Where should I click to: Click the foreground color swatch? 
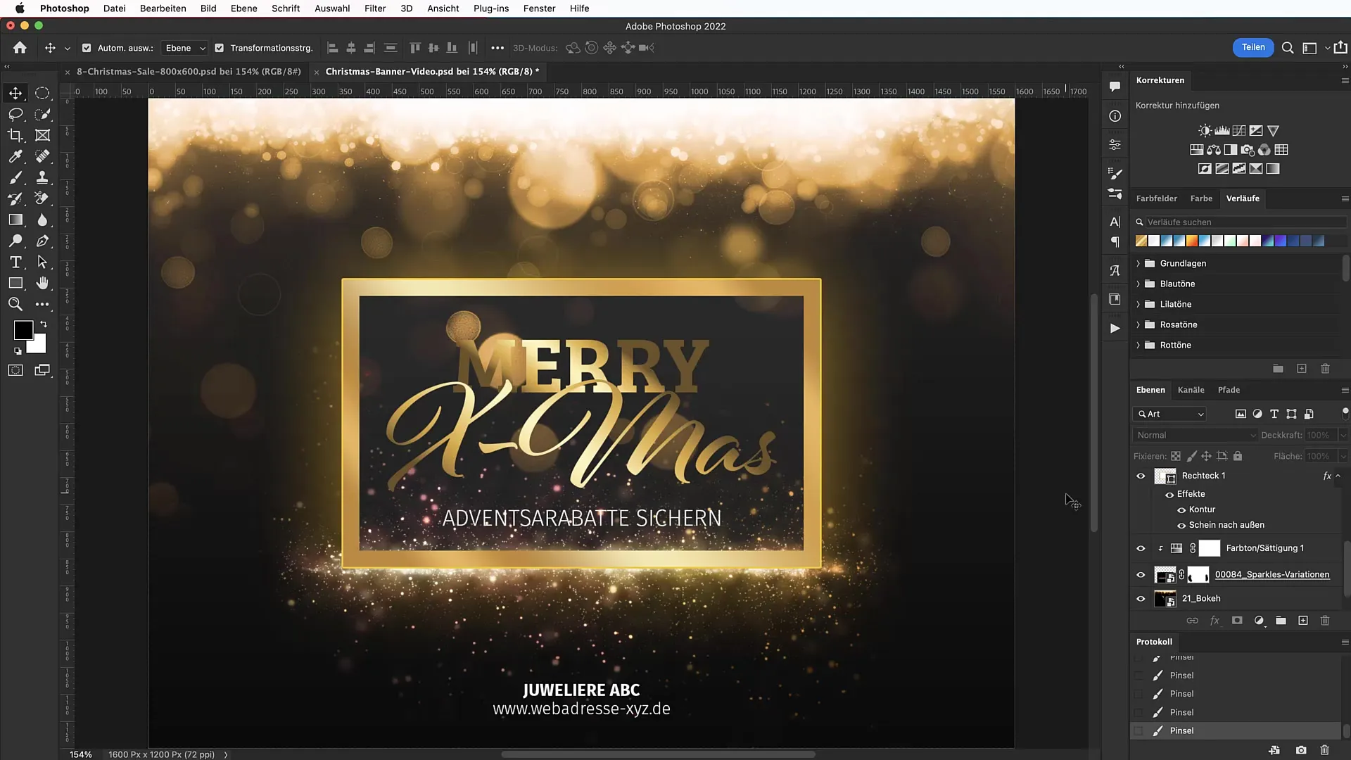(x=23, y=329)
